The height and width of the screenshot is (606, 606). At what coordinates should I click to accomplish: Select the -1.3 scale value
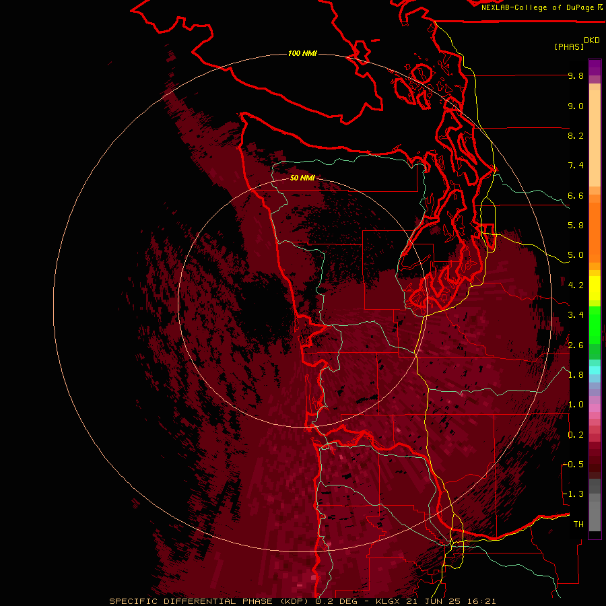(573, 494)
